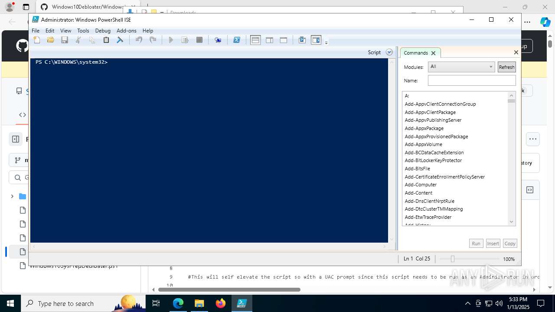Open the New Remote PowerShell Tab icon

pyautogui.click(x=218, y=40)
